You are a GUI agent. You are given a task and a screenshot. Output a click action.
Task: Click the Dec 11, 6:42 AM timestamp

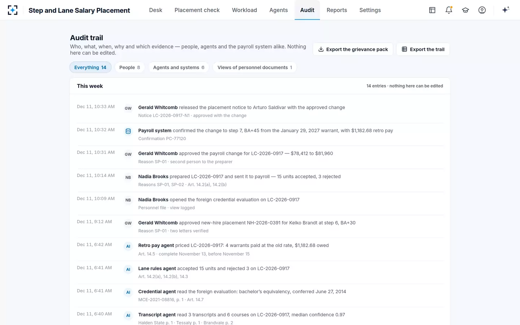pyautogui.click(x=94, y=244)
